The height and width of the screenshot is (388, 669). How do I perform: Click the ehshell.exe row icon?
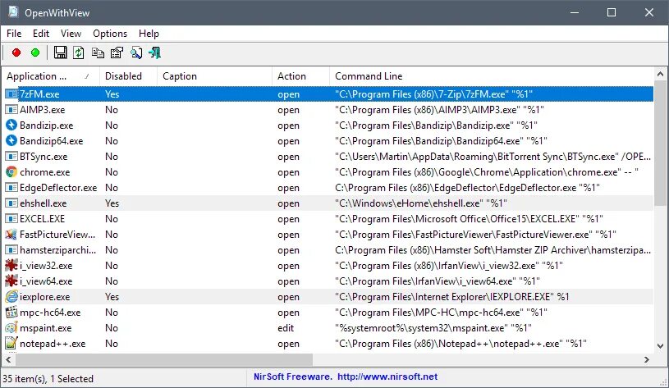pyautogui.click(x=11, y=203)
